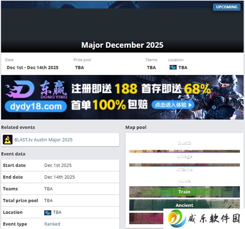Click the Start date value Dec 1st 2025
245x229 pixels.
58,165
